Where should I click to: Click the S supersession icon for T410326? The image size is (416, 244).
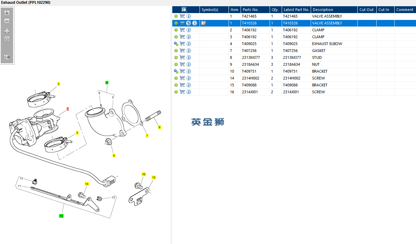(x=188, y=23)
